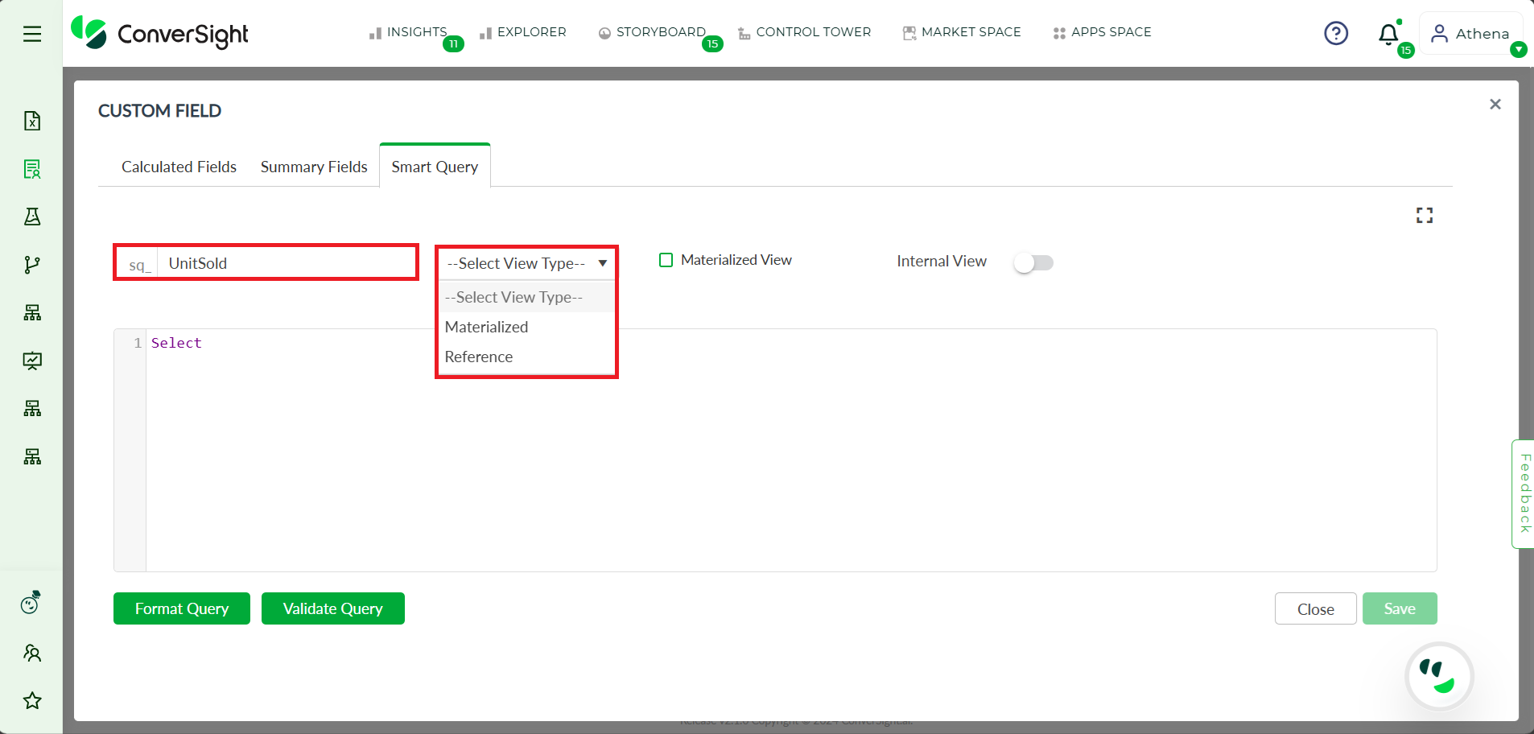Open the help question mark icon

(x=1336, y=33)
